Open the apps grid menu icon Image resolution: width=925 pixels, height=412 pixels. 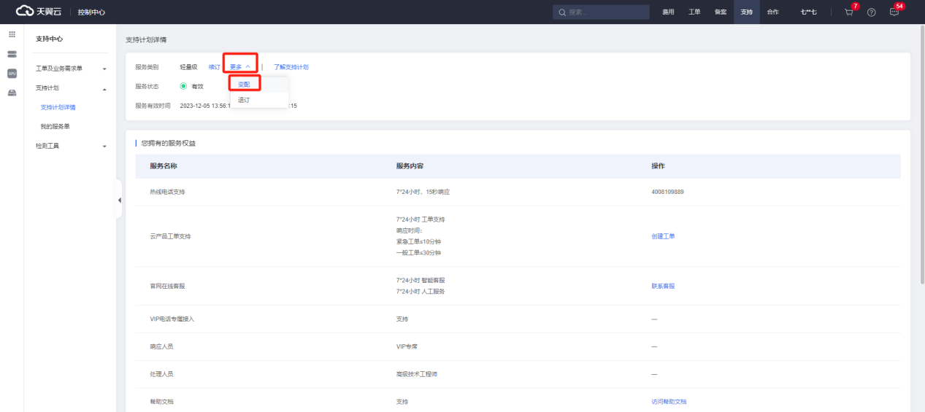[x=12, y=35]
